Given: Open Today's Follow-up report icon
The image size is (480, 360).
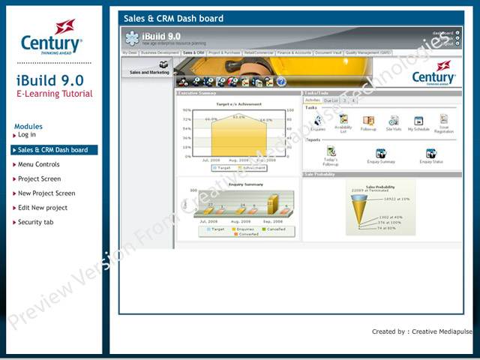Looking at the screenshot, I should (x=331, y=152).
